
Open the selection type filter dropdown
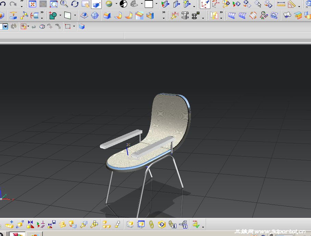[x=5, y=26]
